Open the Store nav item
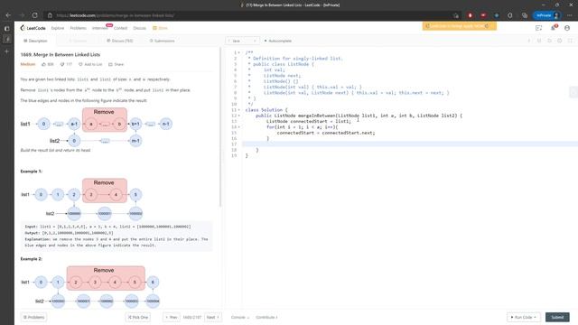This screenshot has height=325, width=578. click(x=161, y=28)
